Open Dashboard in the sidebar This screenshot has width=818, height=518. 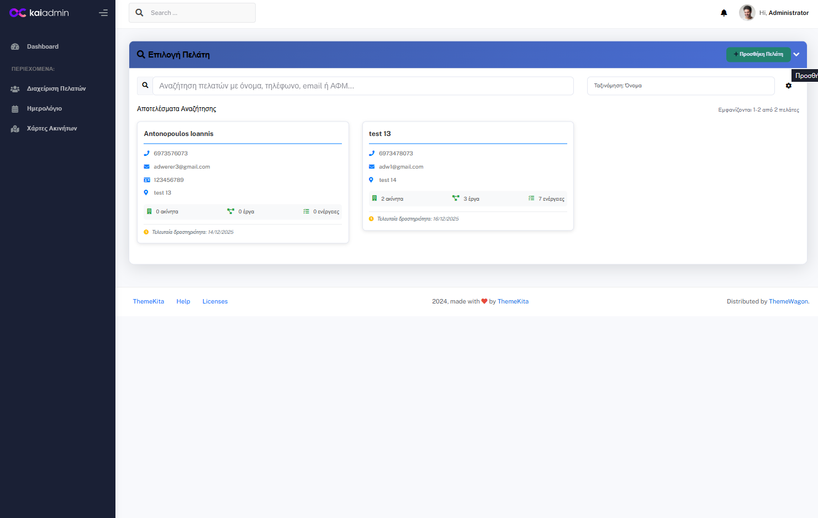[43, 46]
